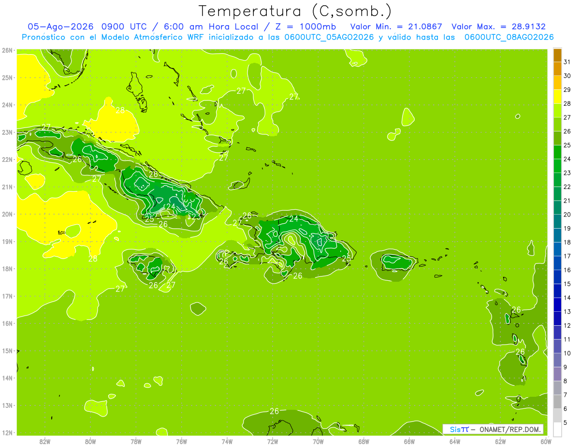
Task: Click colorbar scale label "15"
Action: click(x=567, y=284)
